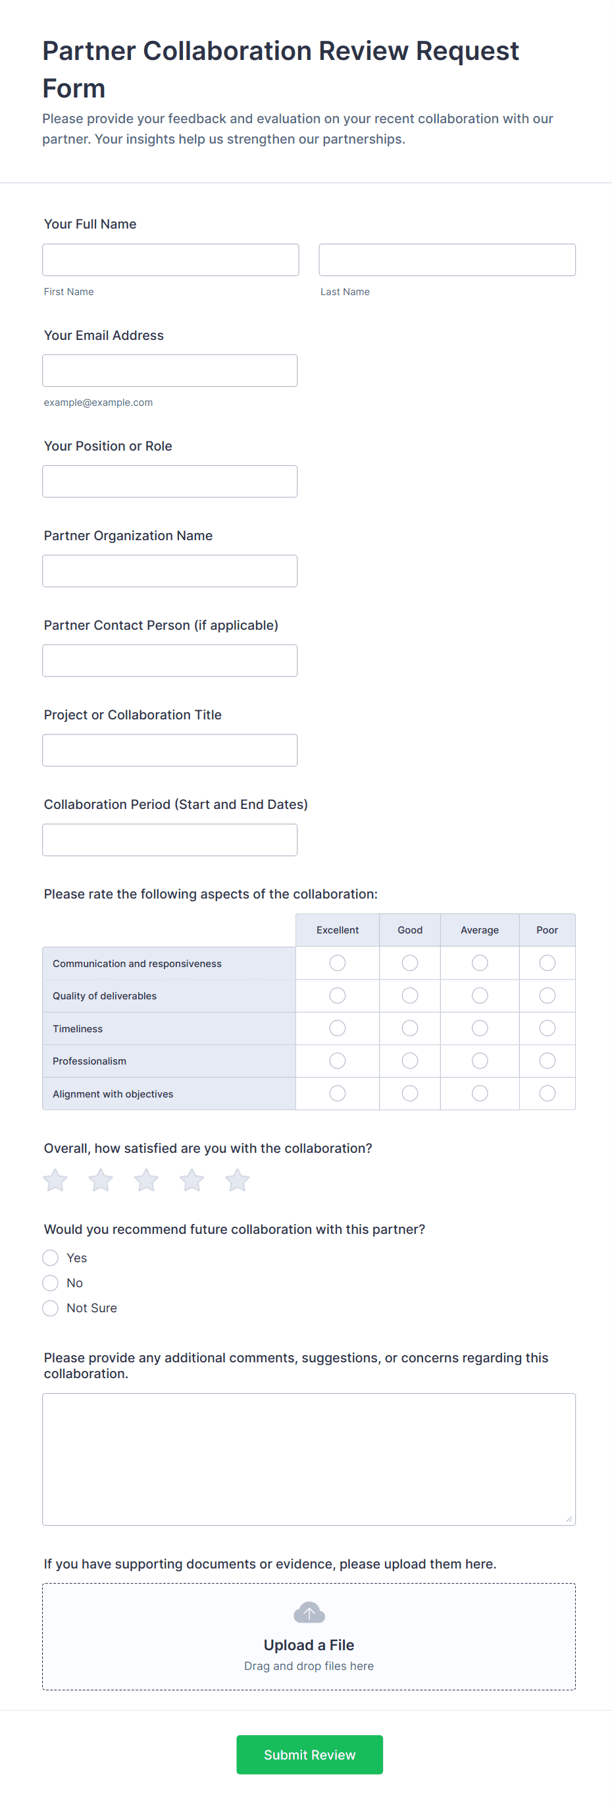612x1807 pixels.
Task: Rate Alignment with objectives as Excellent
Action: pyautogui.click(x=337, y=1094)
